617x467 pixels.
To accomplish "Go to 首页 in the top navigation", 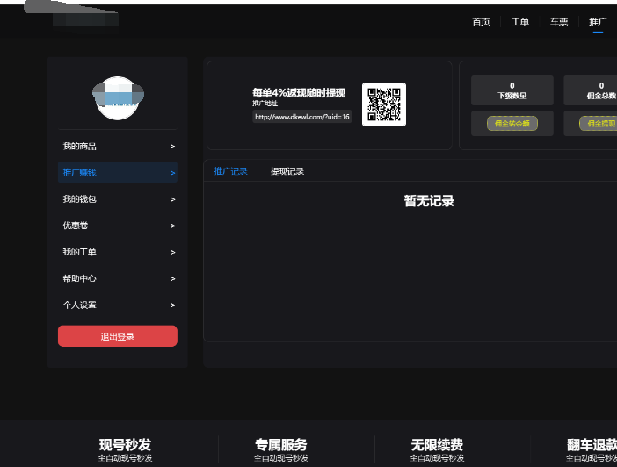I will pyautogui.click(x=481, y=22).
